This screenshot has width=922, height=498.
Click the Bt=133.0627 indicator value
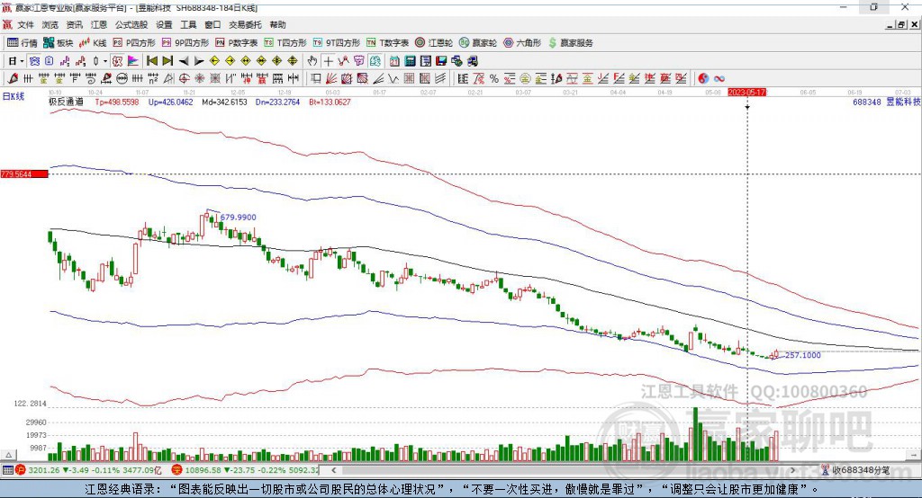(330, 102)
